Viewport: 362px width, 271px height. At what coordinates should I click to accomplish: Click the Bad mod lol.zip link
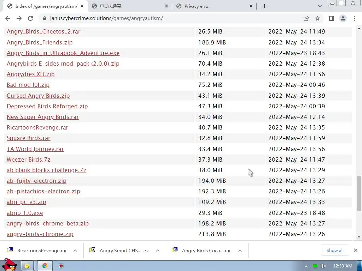pyautogui.click(x=28, y=85)
